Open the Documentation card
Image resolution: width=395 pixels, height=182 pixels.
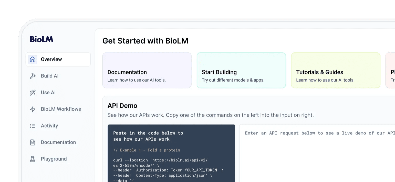click(x=147, y=70)
